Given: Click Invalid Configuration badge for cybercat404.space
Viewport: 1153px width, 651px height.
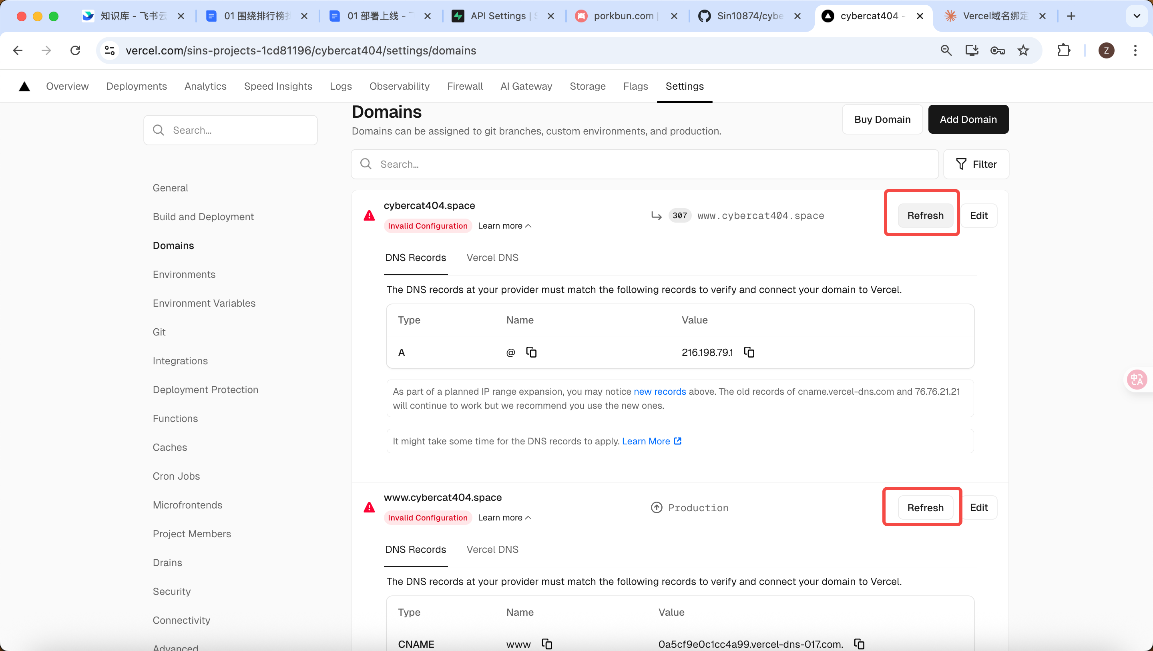Looking at the screenshot, I should tap(428, 226).
